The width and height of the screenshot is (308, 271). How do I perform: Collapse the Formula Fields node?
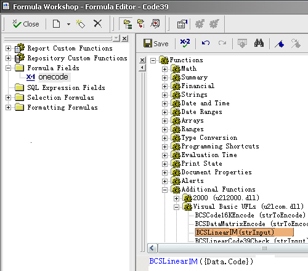tap(8, 68)
